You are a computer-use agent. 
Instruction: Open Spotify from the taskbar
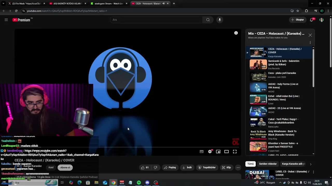[139, 183]
